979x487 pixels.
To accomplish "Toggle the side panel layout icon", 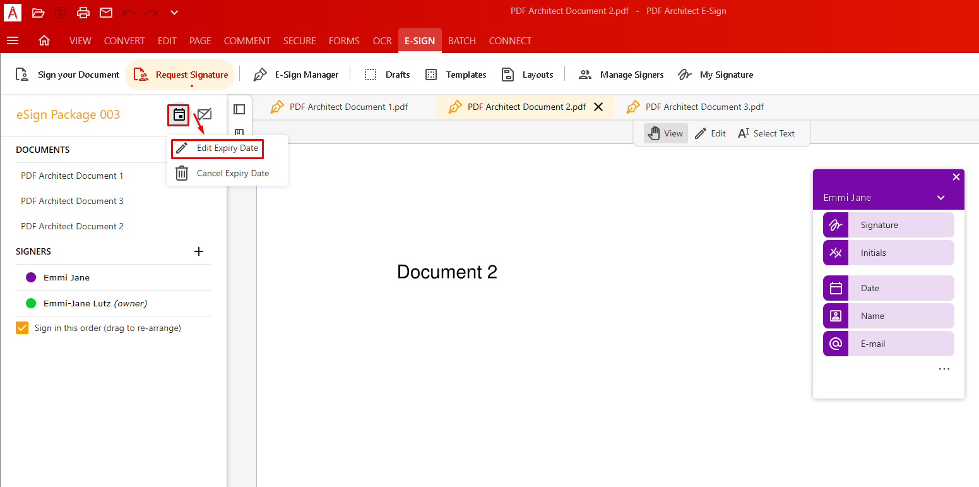I will click(239, 109).
